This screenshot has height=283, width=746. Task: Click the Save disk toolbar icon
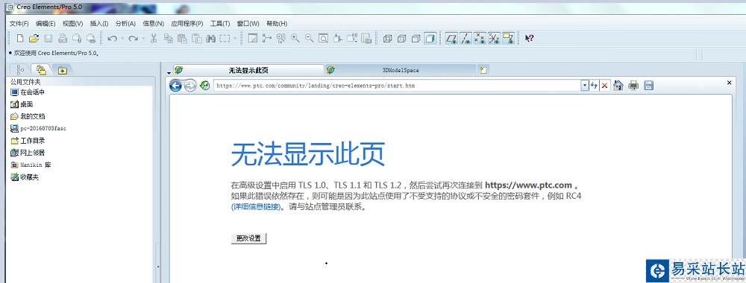click(x=48, y=39)
